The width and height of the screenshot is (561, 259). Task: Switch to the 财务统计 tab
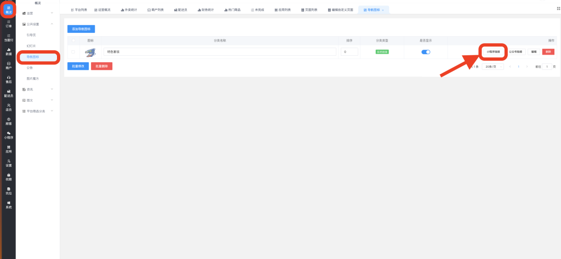(204, 10)
